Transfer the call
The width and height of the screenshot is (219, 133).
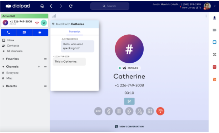click(x=129, y=111)
